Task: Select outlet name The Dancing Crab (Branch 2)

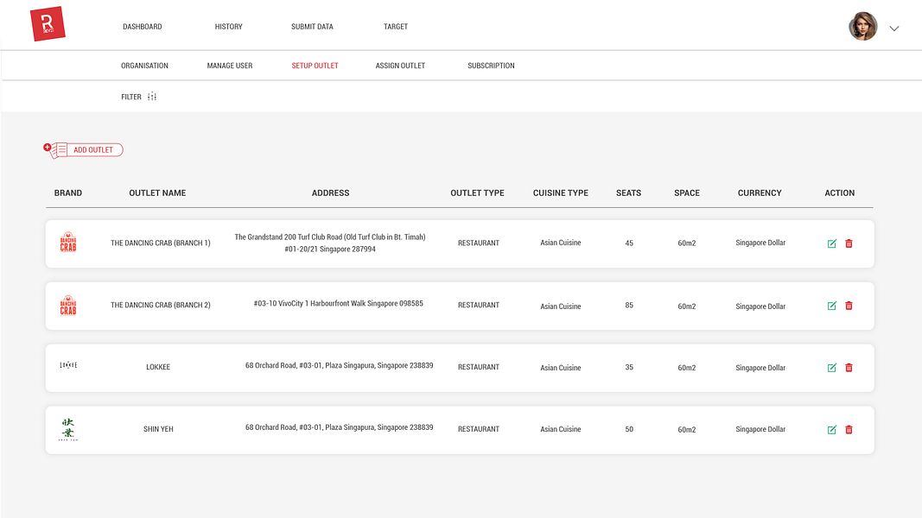Action: [161, 305]
